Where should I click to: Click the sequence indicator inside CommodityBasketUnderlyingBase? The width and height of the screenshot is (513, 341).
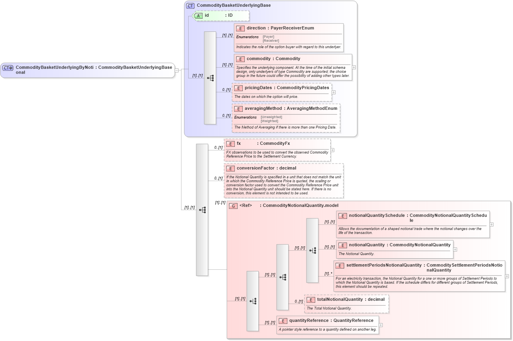(210, 77)
